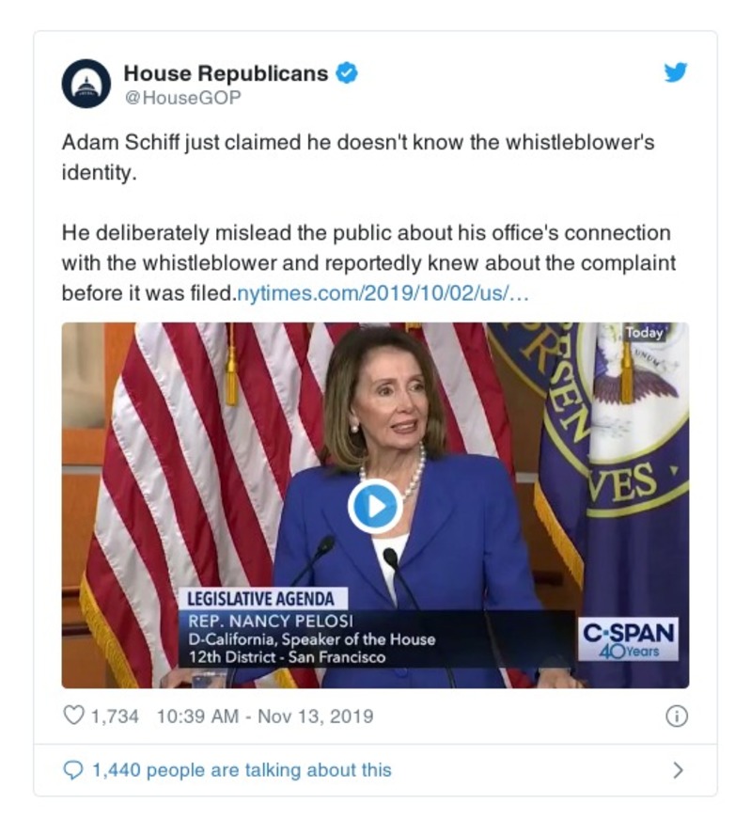751x834 pixels.
Task: Open the tweet timestamp Nov 13, 2019
Action: click(x=265, y=716)
